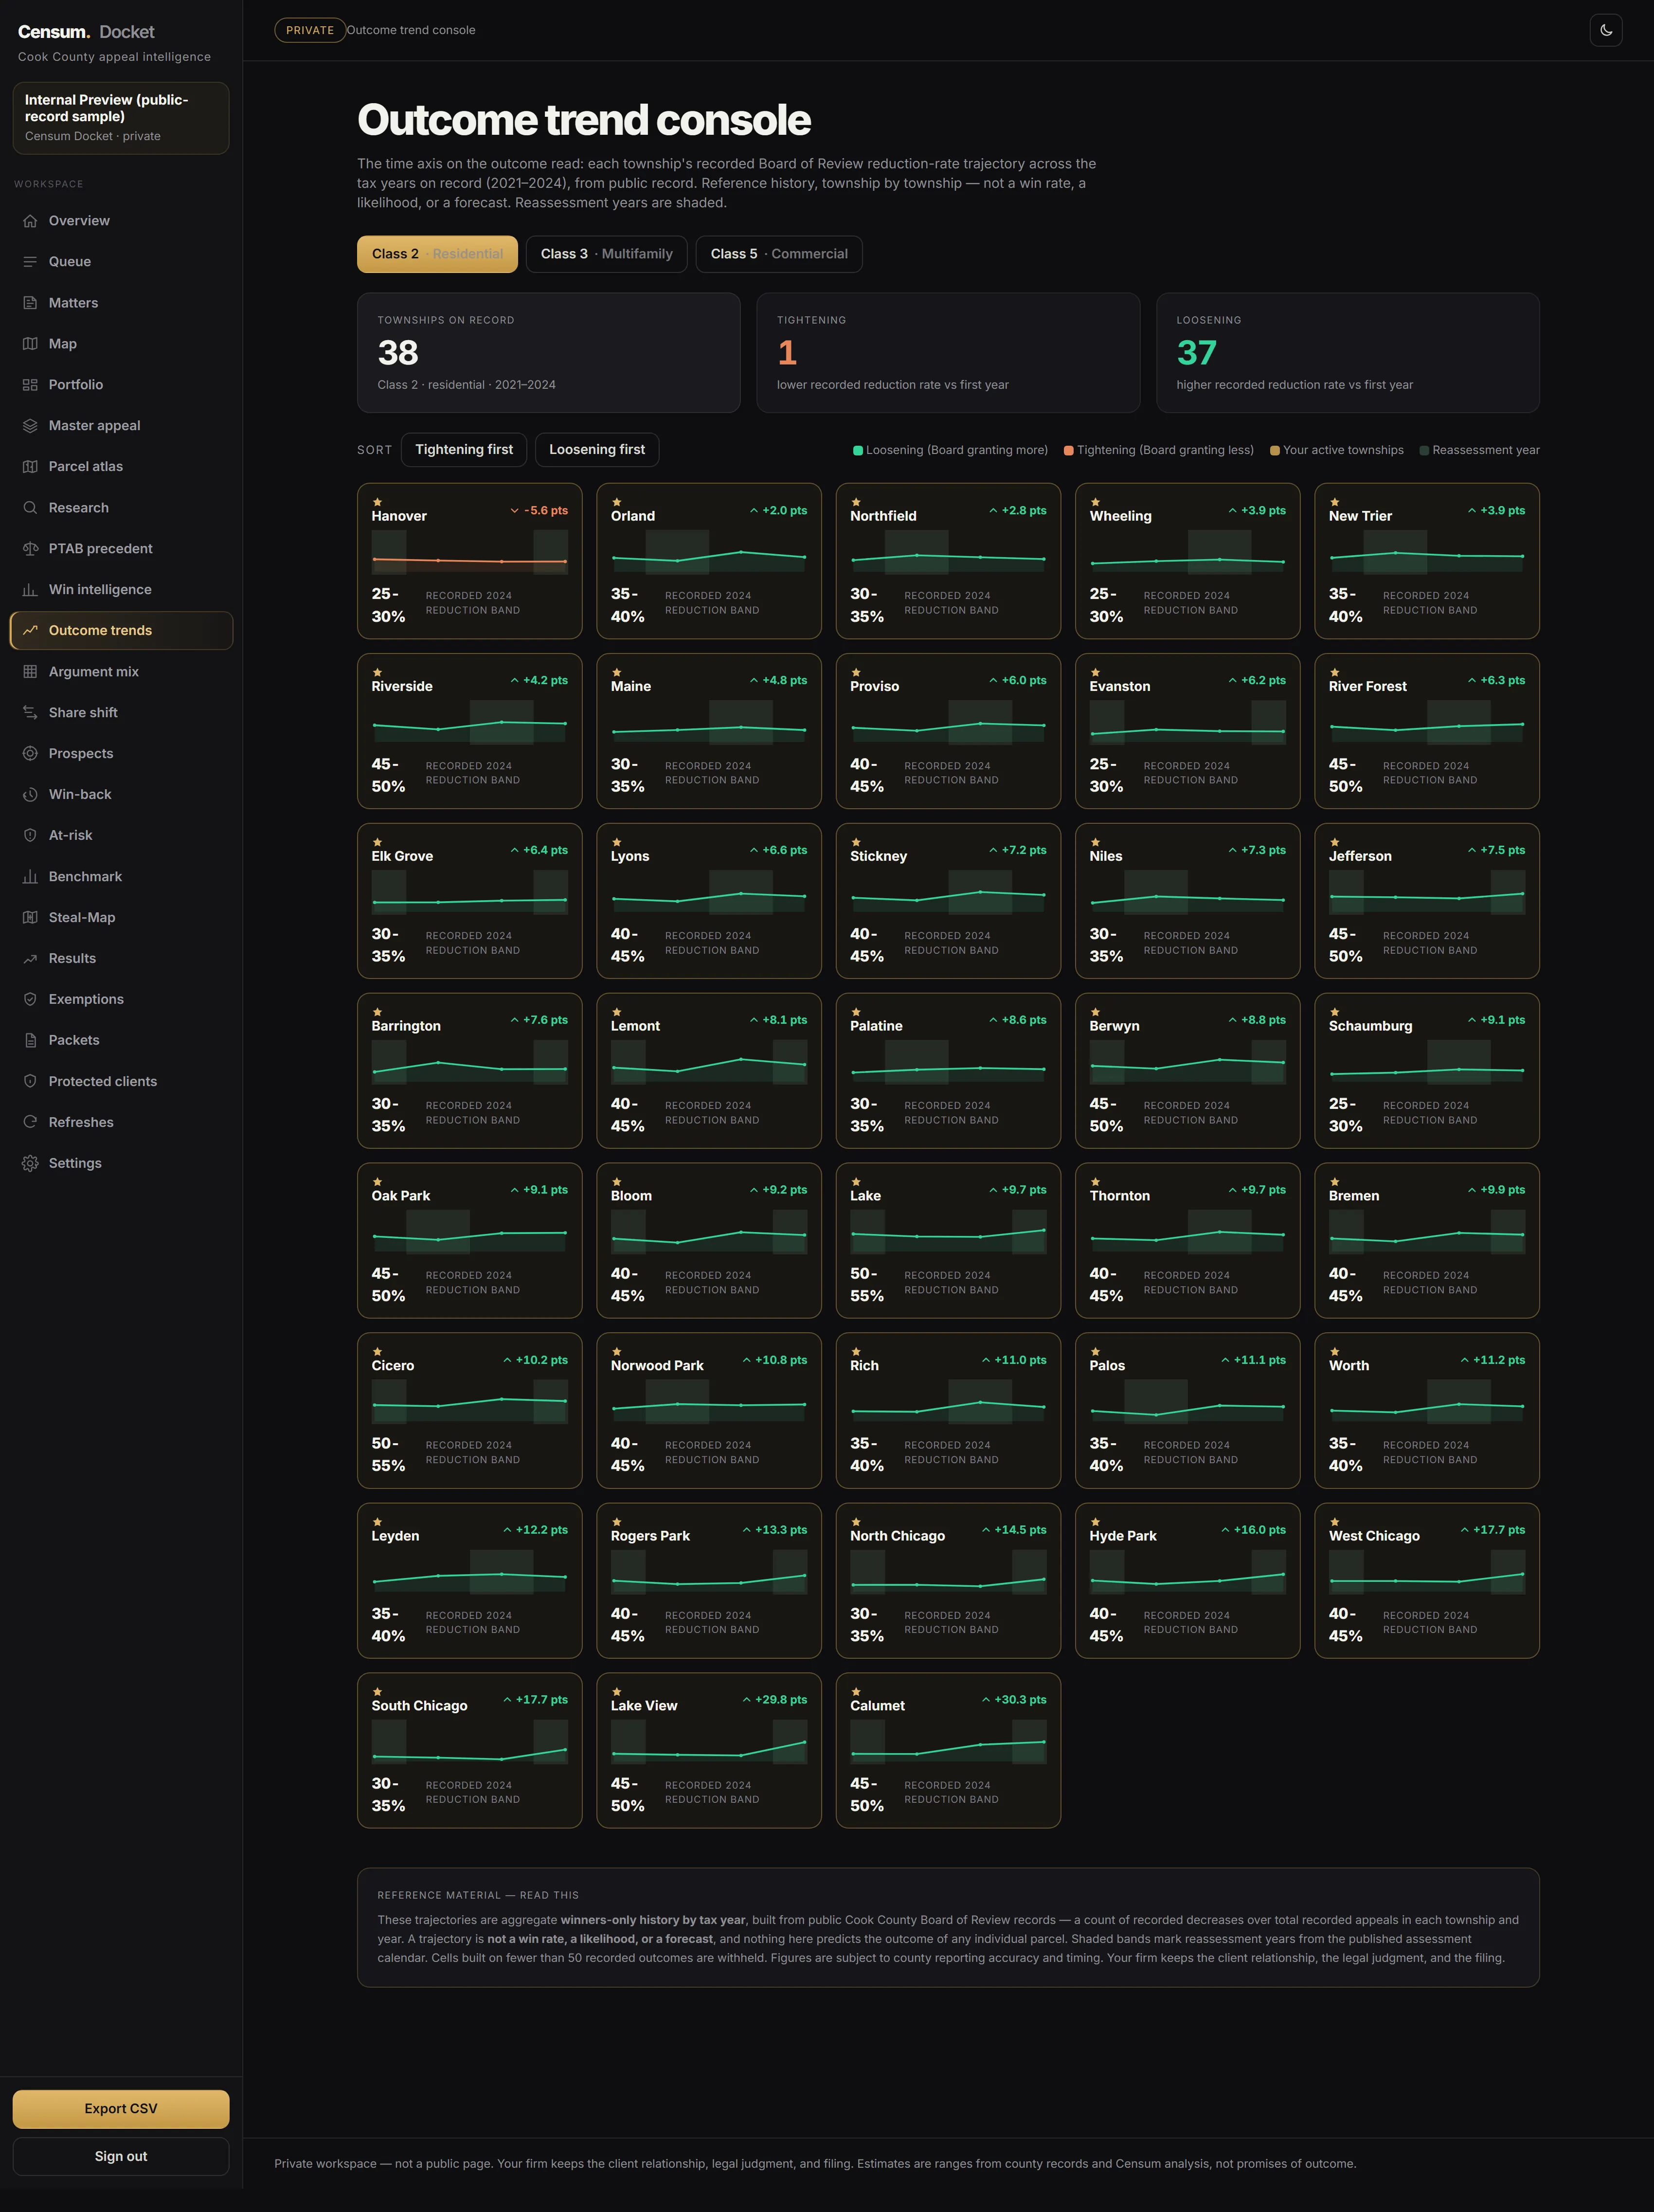The height and width of the screenshot is (2212, 1654).
Task: Click the Master appeal layers icon
Action: pos(30,426)
